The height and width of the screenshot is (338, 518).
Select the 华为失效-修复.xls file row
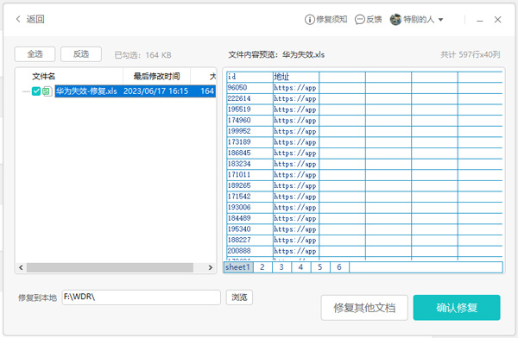(x=136, y=91)
